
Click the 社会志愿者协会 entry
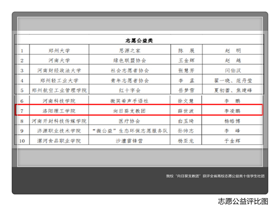(x=129, y=71)
